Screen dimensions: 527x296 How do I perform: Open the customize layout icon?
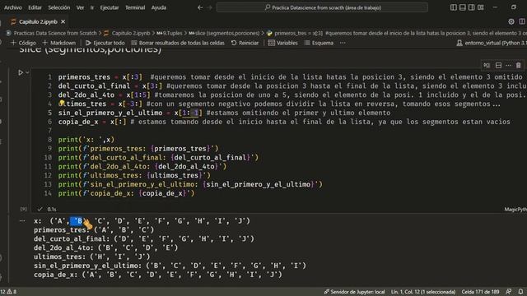481,7
